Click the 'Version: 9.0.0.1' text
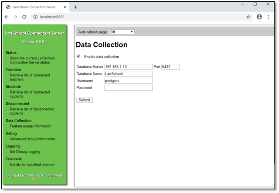Viewport: 279px width, 193px height. pyautogui.click(x=34, y=42)
